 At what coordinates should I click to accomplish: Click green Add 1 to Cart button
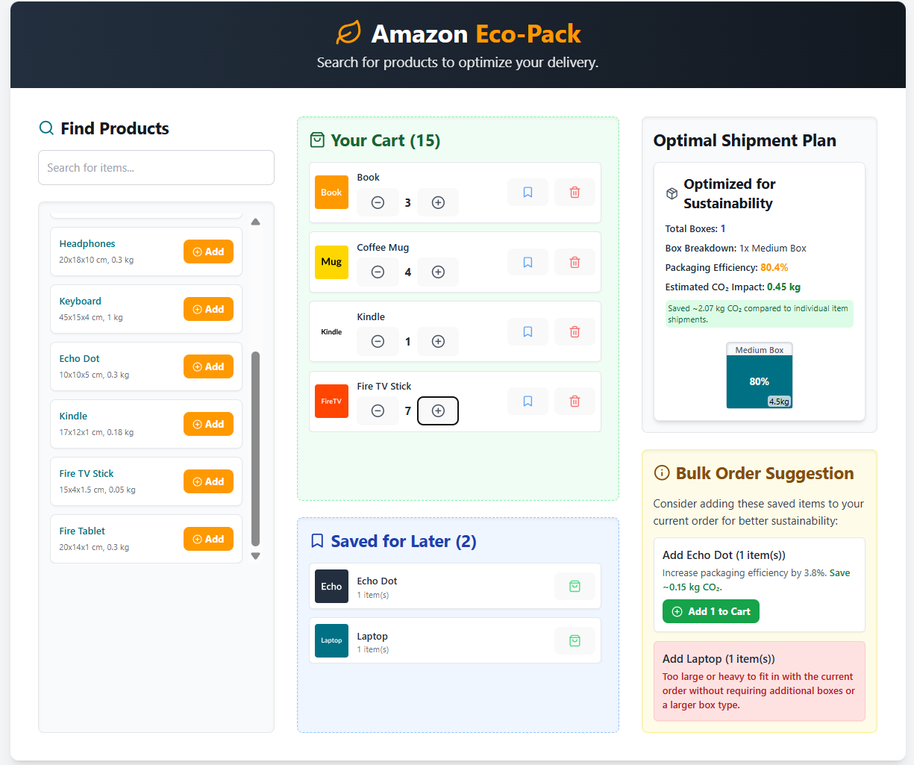711,611
